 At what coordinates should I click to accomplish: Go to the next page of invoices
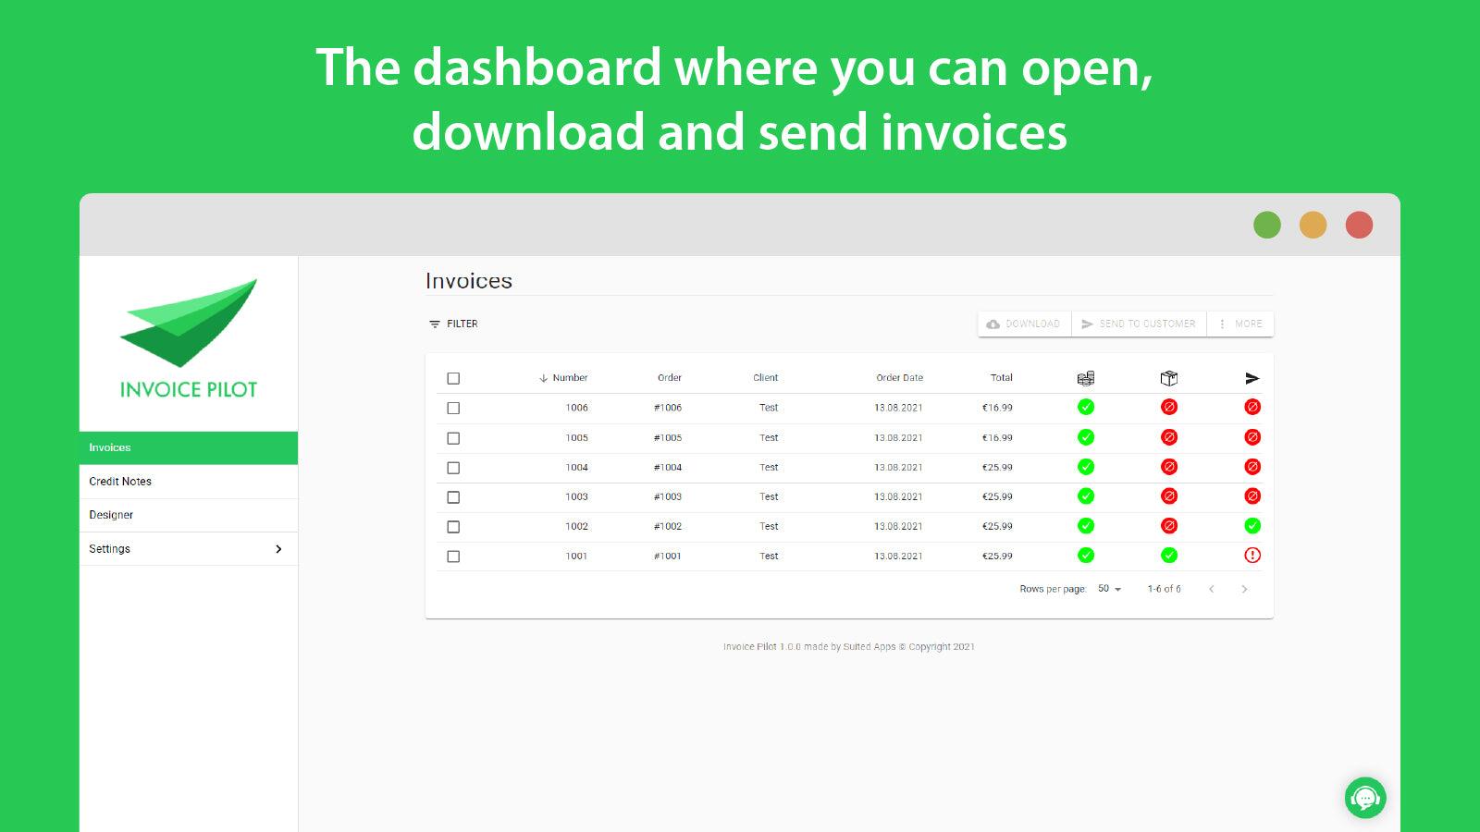tap(1244, 588)
